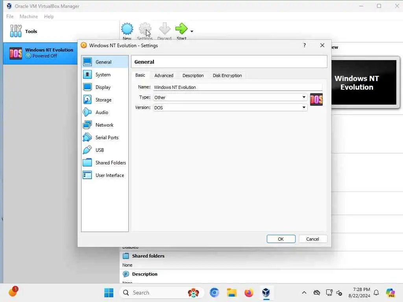
Task: Click the New machine toolbar icon
Action: tap(127, 29)
